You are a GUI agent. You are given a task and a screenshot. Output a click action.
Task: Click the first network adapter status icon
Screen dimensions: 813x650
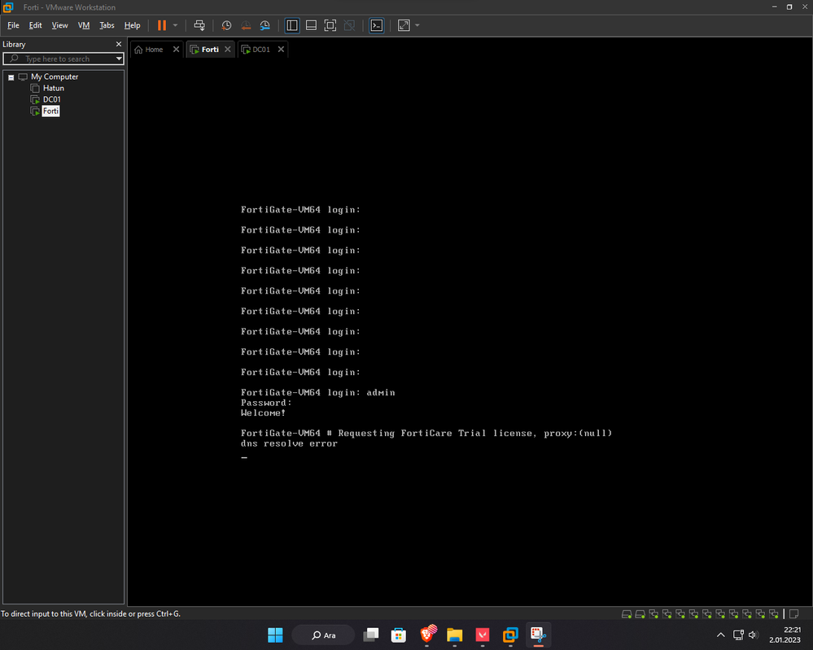653,614
